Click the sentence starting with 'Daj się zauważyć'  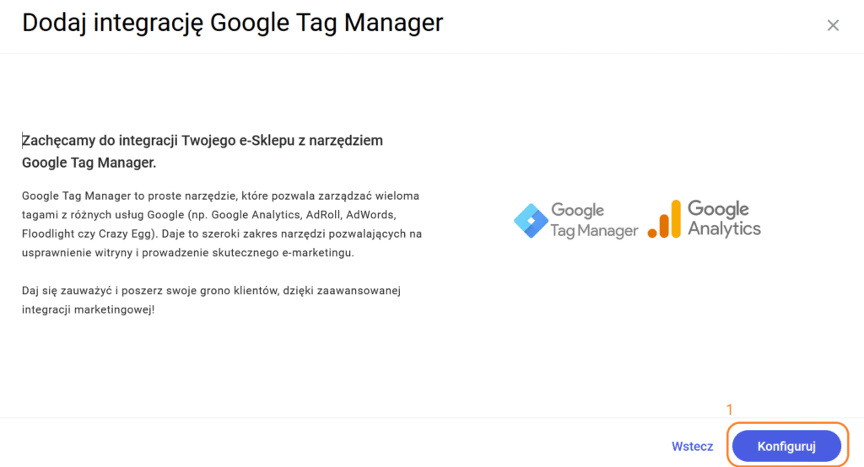pyautogui.click(x=211, y=291)
